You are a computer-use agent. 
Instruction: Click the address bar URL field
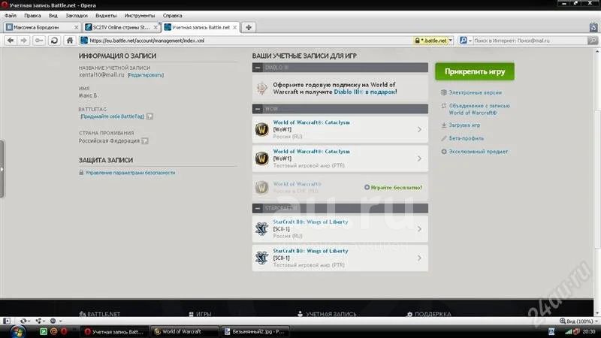[246, 41]
